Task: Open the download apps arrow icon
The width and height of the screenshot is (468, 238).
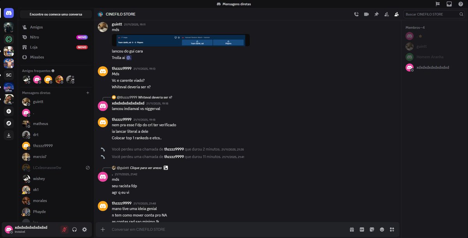Action: (9, 135)
